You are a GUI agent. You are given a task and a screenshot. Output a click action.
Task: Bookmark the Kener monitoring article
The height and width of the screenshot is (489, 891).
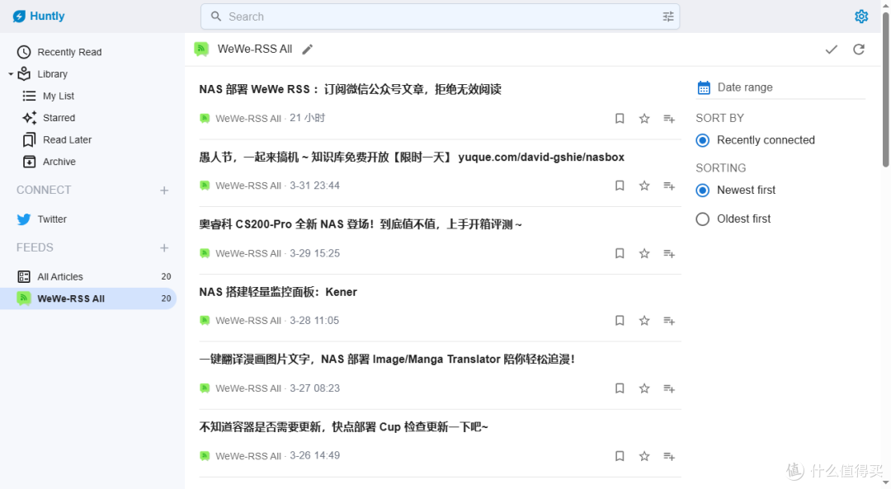point(620,320)
